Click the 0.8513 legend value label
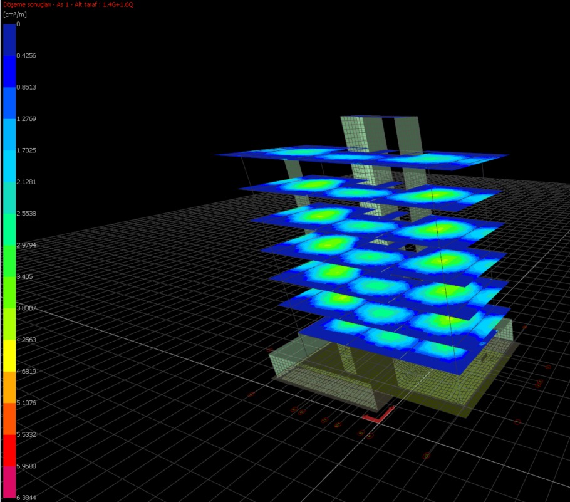Viewport: 570px width, 502px height. 27,87
